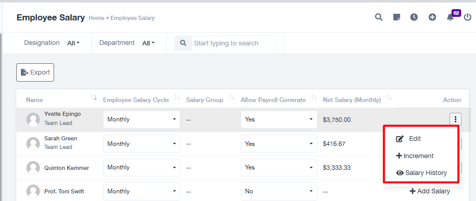
Task: Click the power logout icon
Action: [x=468, y=17]
